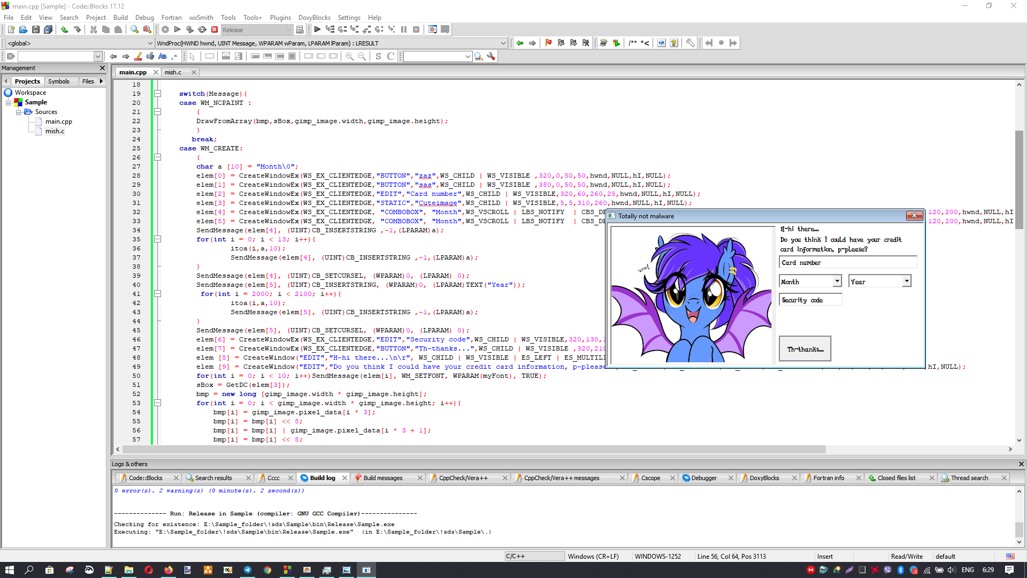
Task: Open Replace with the magnifier R icon
Action: [x=147, y=30]
